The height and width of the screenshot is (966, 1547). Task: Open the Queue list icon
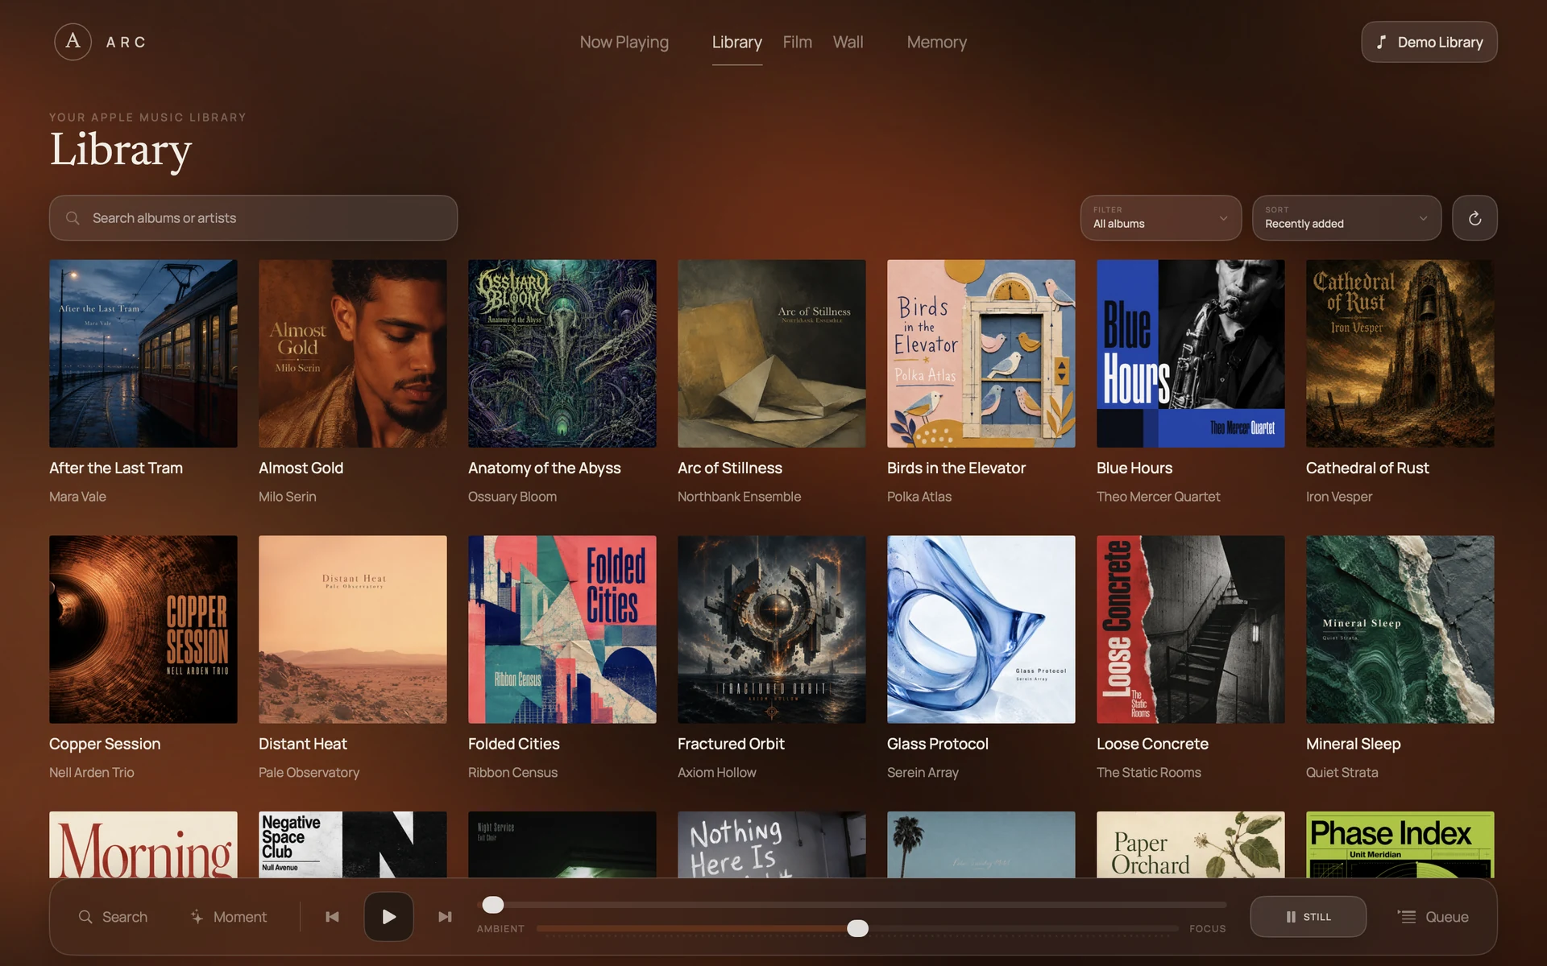tap(1406, 917)
